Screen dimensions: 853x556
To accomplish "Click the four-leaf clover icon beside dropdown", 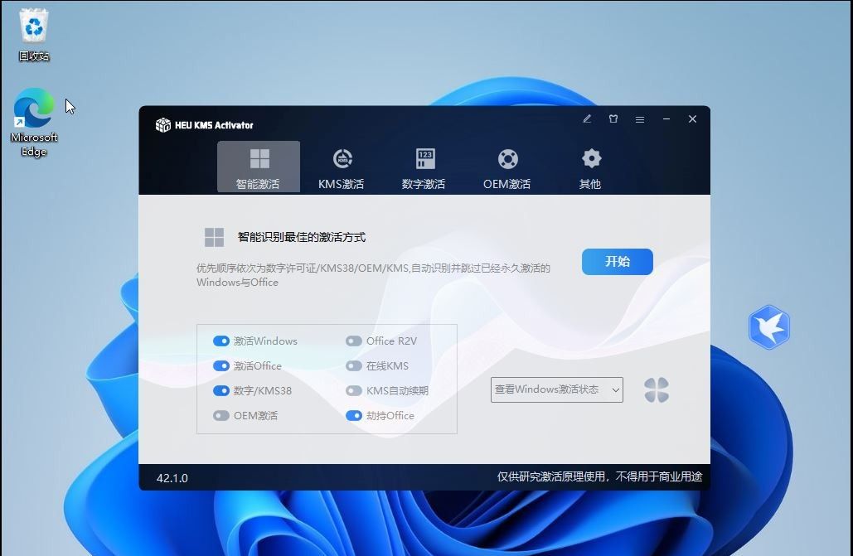I will (x=657, y=390).
